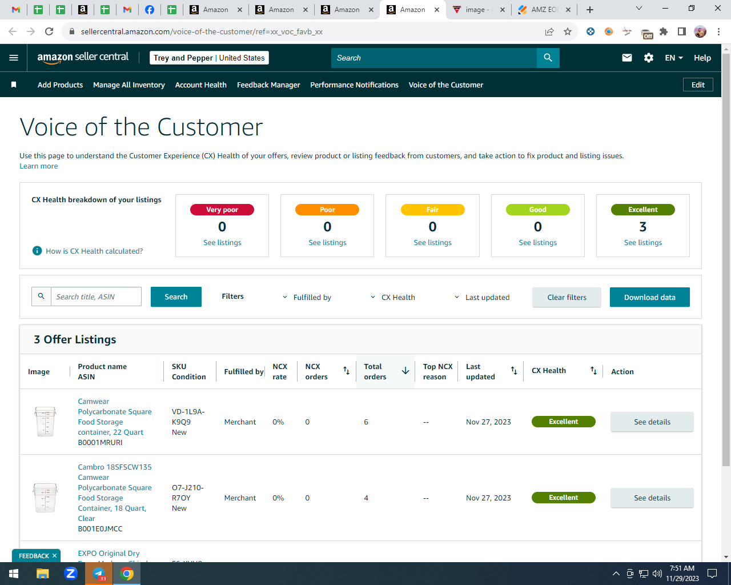Click the info icon beside CX Health calculated
Image resolution: width=731 pixels, height=585 pixels.
[37, 251]
